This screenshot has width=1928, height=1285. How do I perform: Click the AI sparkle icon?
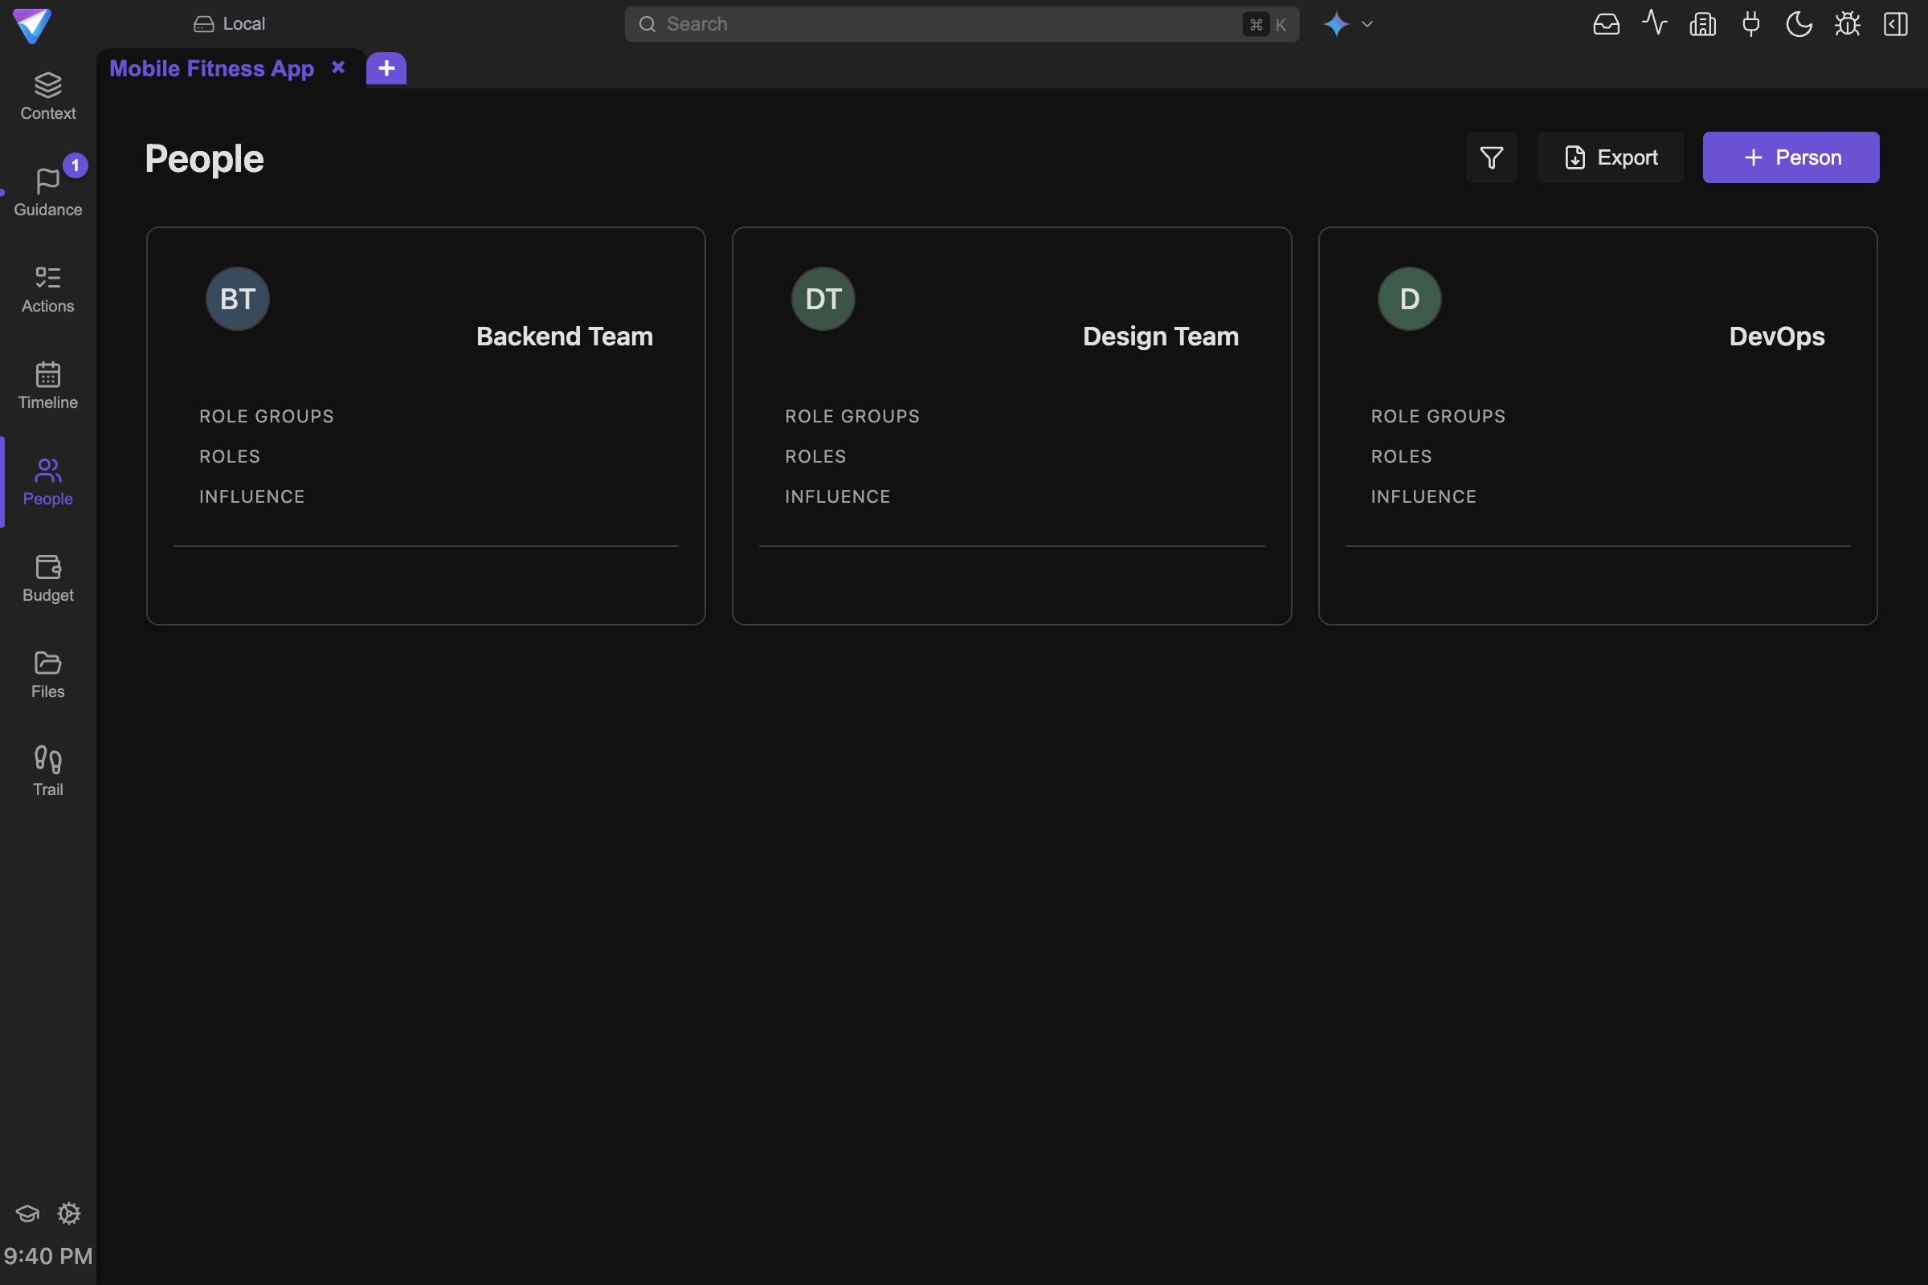pos(1336,24)
